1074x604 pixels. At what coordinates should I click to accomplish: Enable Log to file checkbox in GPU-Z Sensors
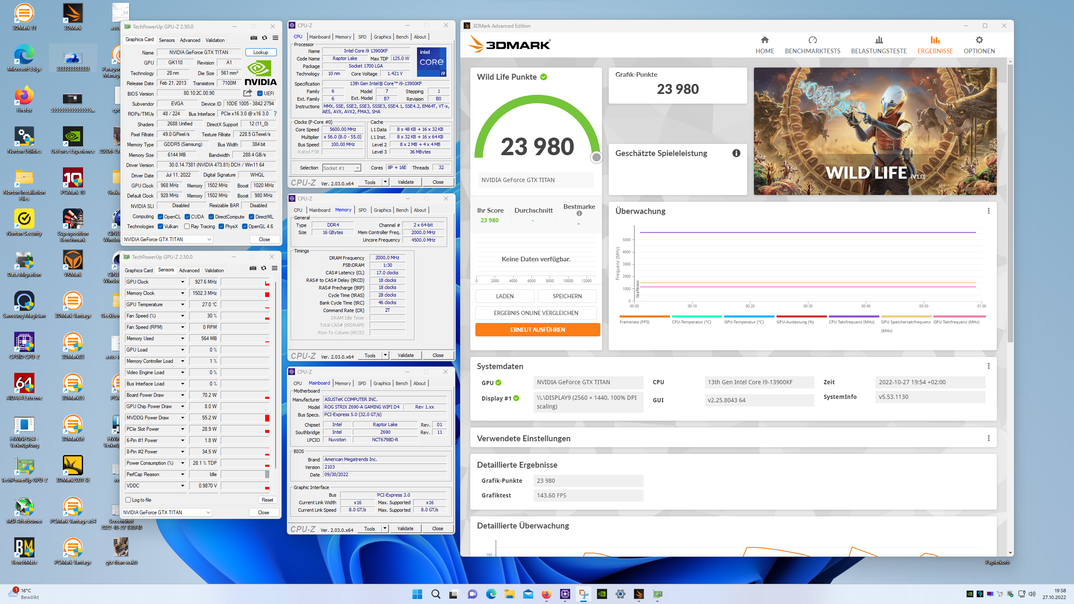coord(128,500)
